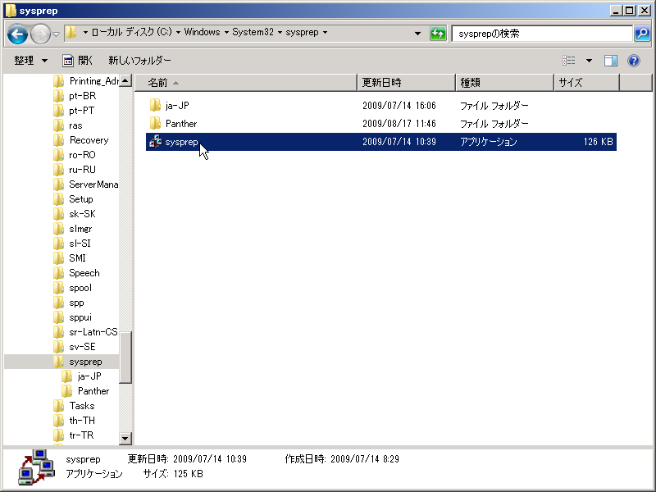
Task: Select the Recovery folder in tree
Action: (x=89, y=140)
